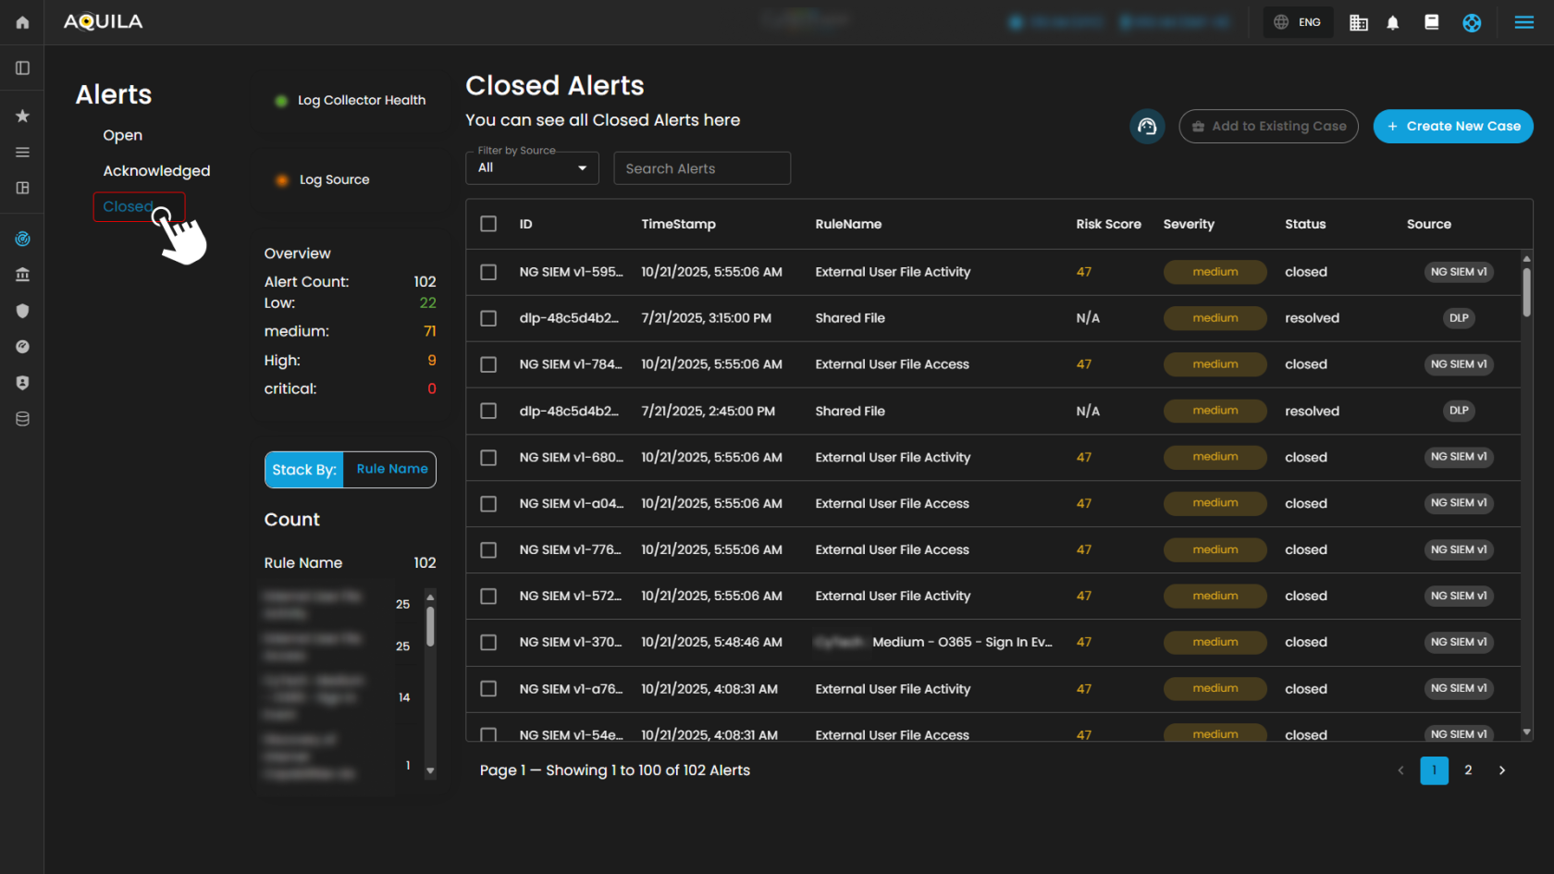The width and height of the screenshot is (1554, 874).
Task: Open the notifications bell icon
Action: pos(1392,22)
